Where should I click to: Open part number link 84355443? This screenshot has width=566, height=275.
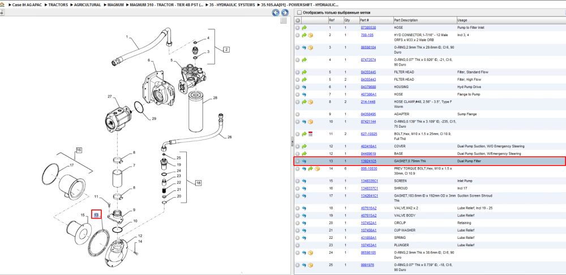(x=368, y=80)
